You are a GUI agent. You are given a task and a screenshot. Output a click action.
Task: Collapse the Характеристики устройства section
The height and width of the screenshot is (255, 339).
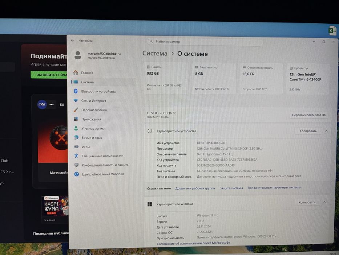click(326, 131)
